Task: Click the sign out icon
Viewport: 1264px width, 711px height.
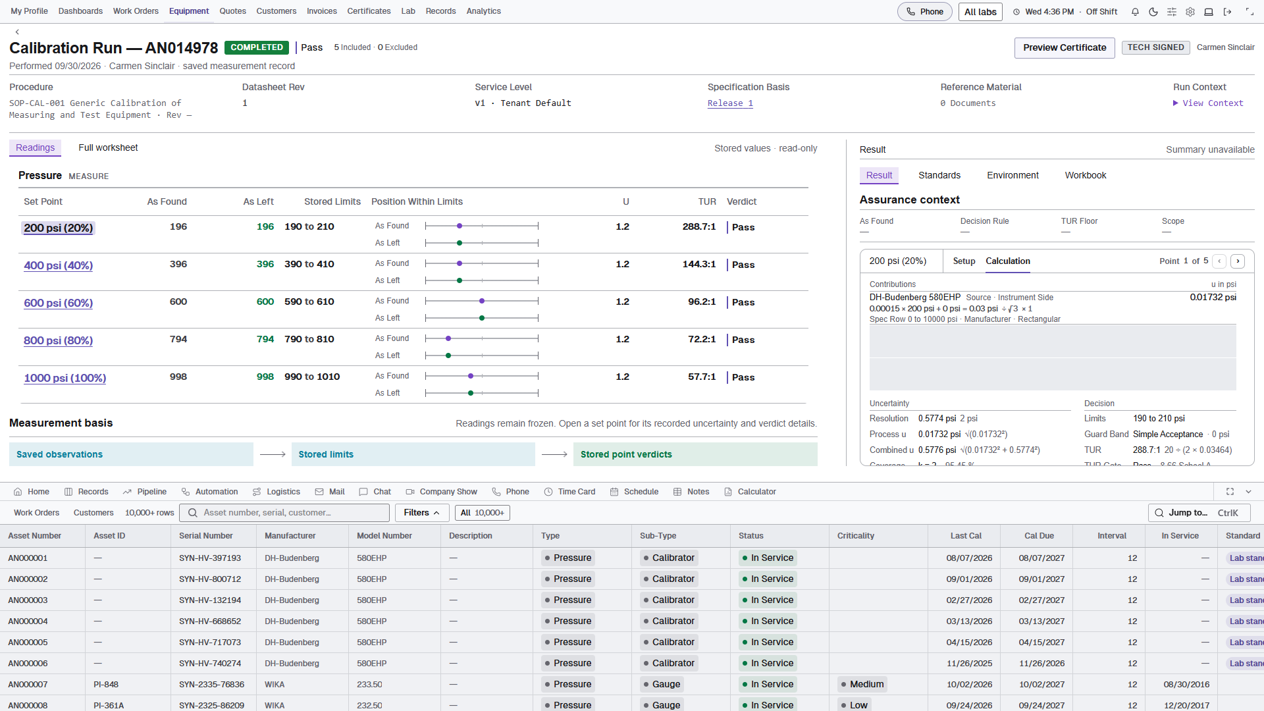Action: [x=1227, y=12]
